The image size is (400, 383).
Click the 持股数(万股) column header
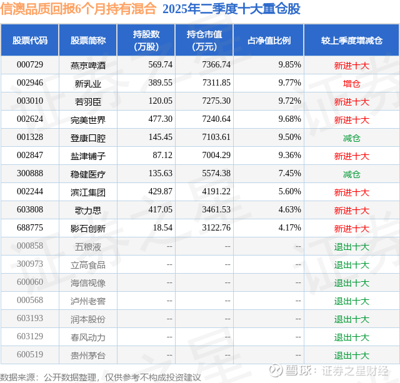tap(146, 40)
